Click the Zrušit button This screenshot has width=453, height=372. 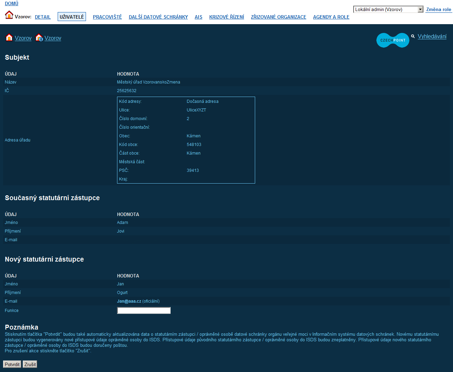(x=30, y=364)
